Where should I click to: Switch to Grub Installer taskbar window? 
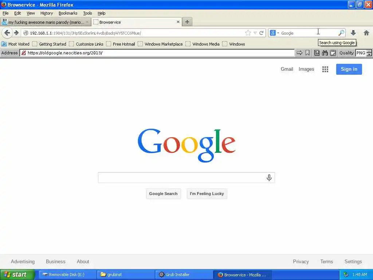pos(184,275)
